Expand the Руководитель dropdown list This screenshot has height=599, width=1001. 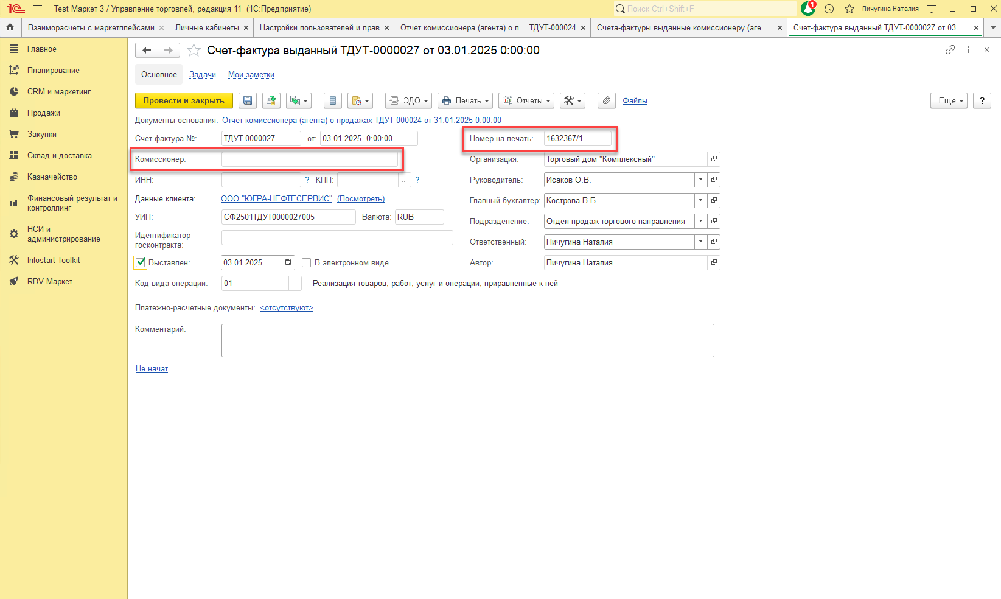pos(700,180)
